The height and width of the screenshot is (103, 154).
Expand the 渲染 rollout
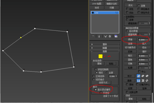tap(104, 44)
